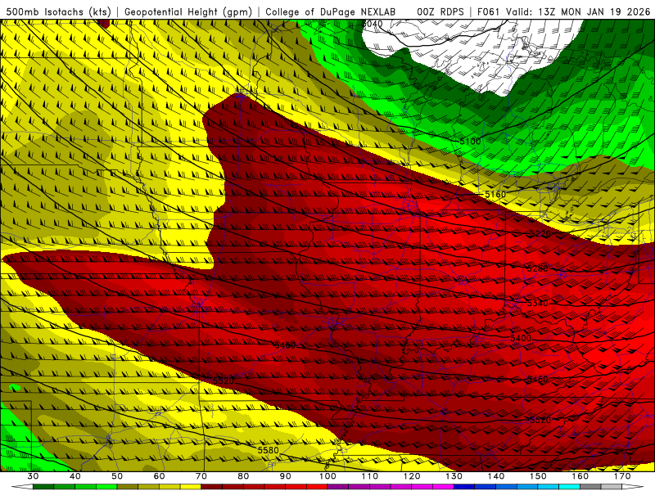Click the 5340 height contour label
This screenshot has width=655, height=491.
pos(538,303)
